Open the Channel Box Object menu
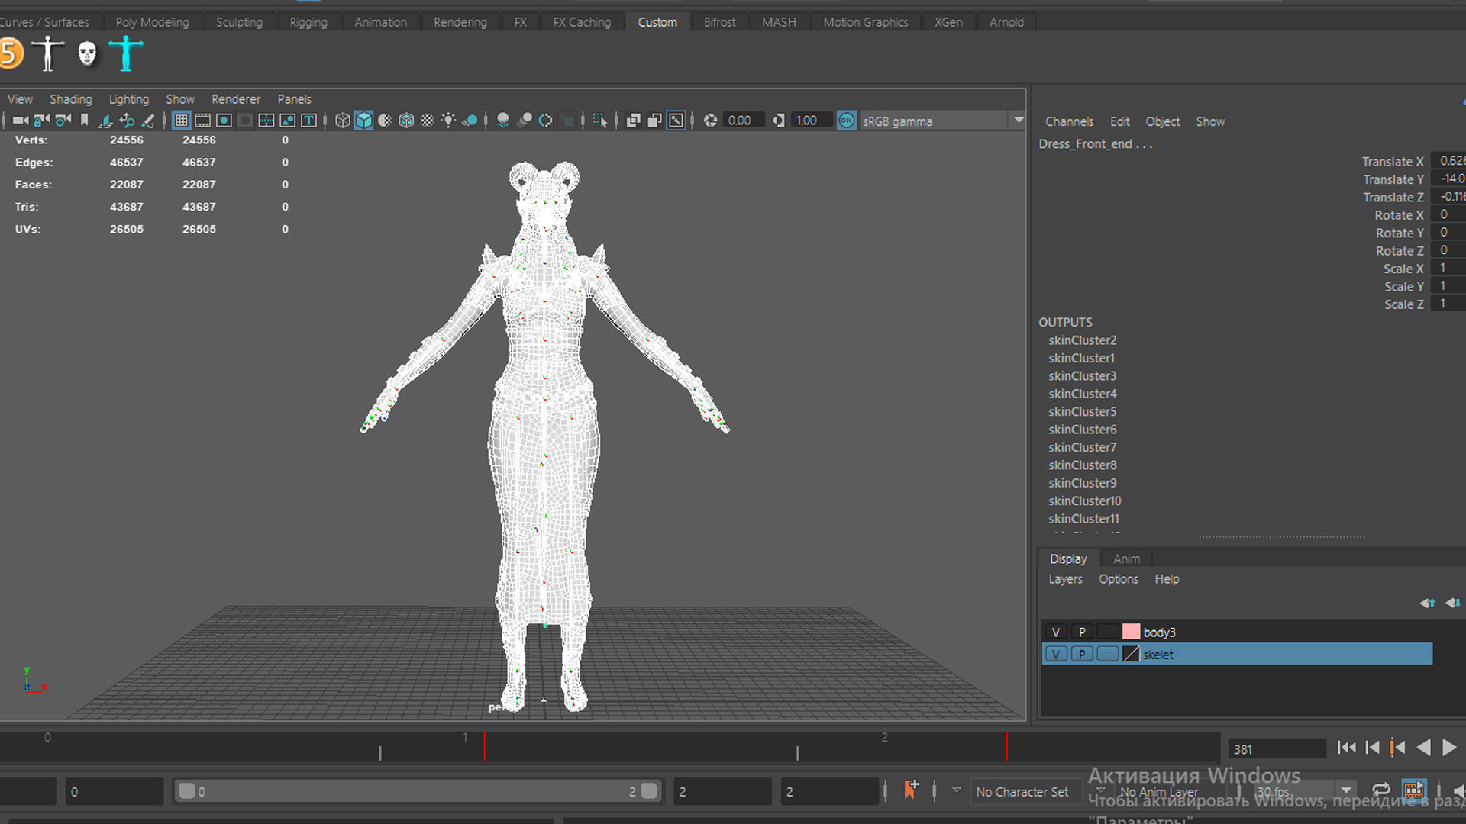The image size is (1466, 824). (1162, 121)
